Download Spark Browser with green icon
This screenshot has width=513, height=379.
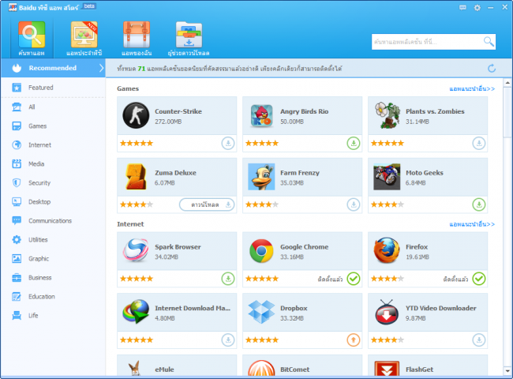pos(228,279)
